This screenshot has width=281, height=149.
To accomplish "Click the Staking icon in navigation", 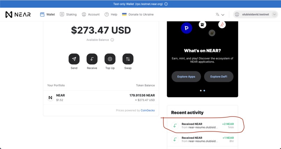I will coord(62,15).
